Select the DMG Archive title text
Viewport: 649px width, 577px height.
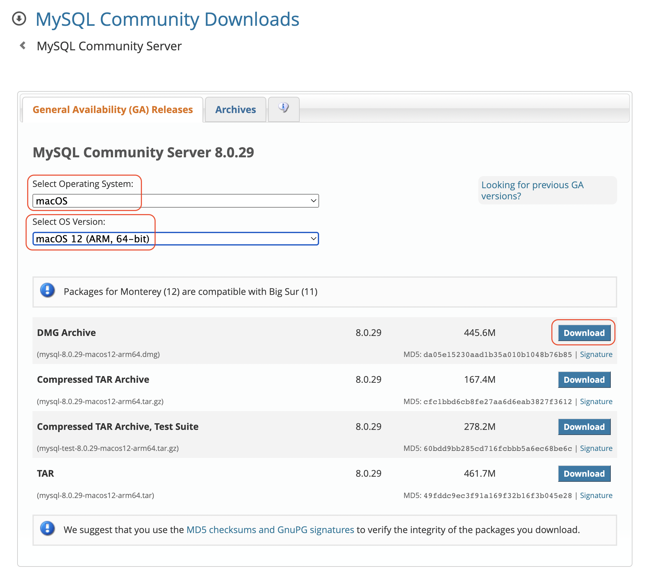point(66,333)
